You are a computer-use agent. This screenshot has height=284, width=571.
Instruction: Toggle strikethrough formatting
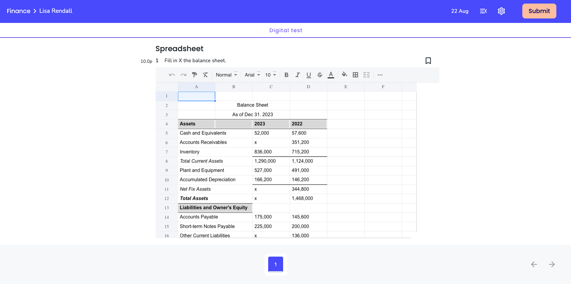(x=320, y=75)
